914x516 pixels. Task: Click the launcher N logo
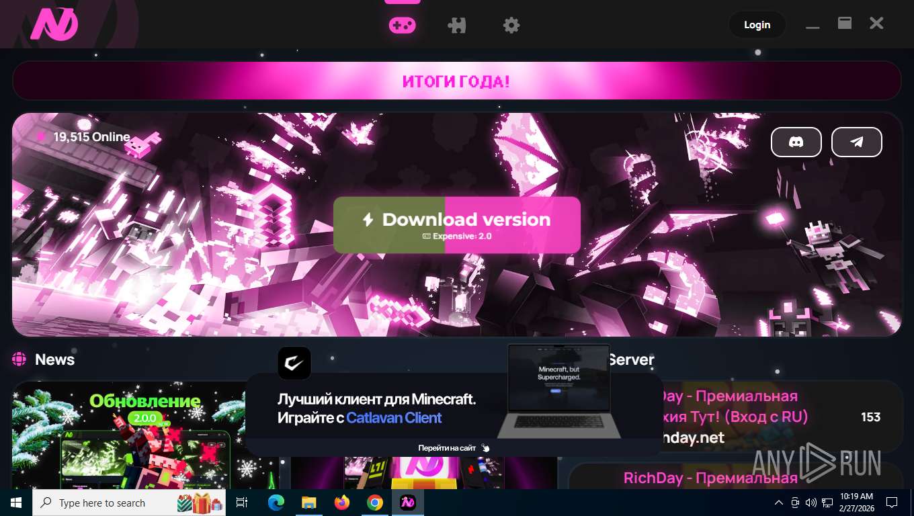pos(54,25)
